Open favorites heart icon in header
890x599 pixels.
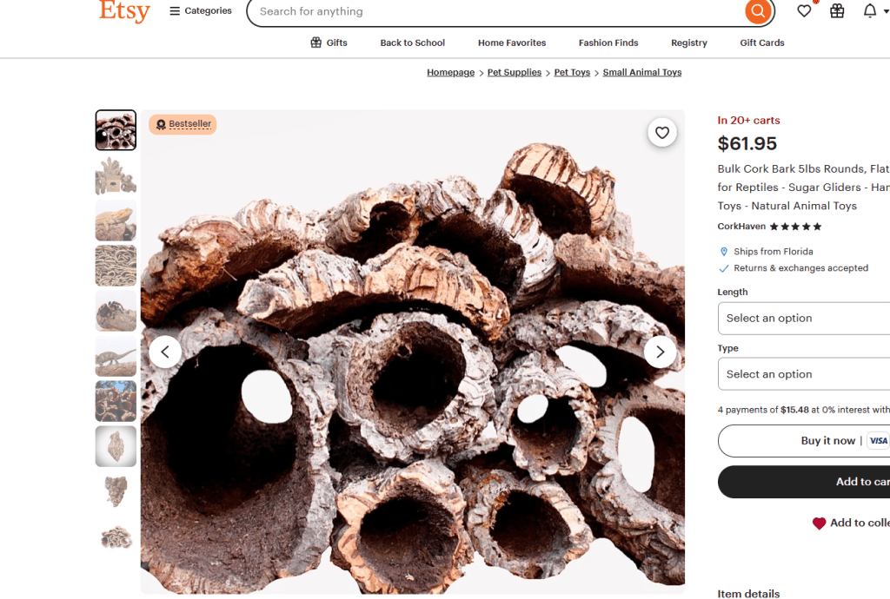tap(804, 11)
